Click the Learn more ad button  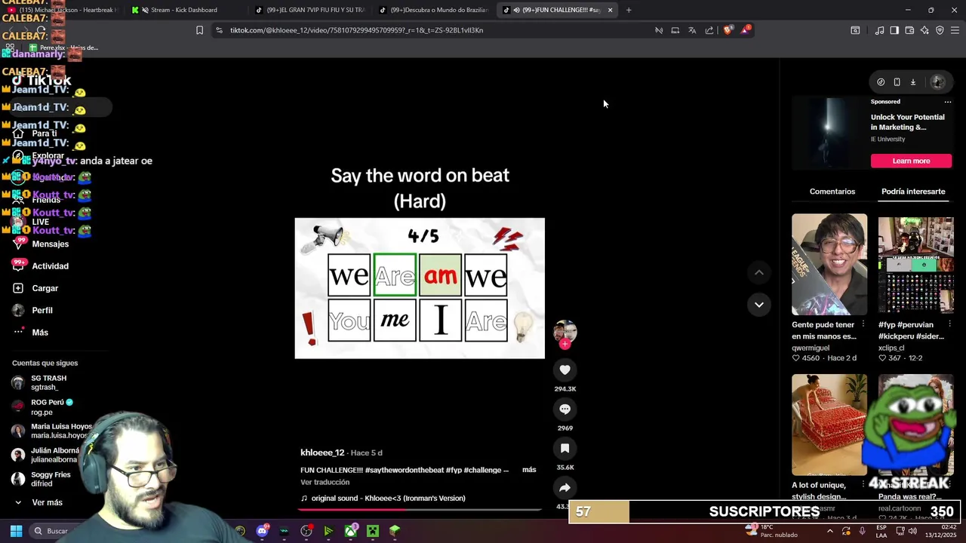coord(911,161)
